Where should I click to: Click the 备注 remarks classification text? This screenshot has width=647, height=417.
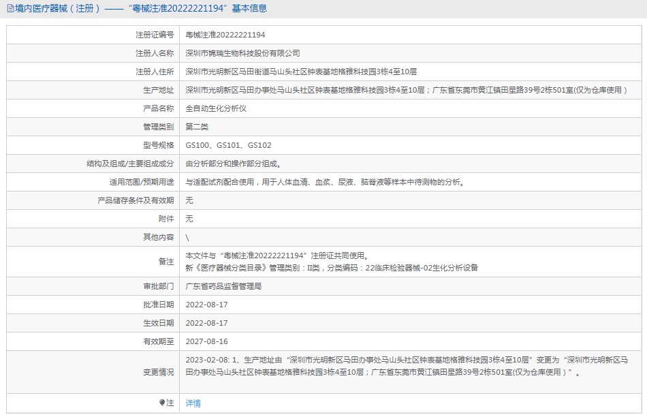(x=332, y=268)
